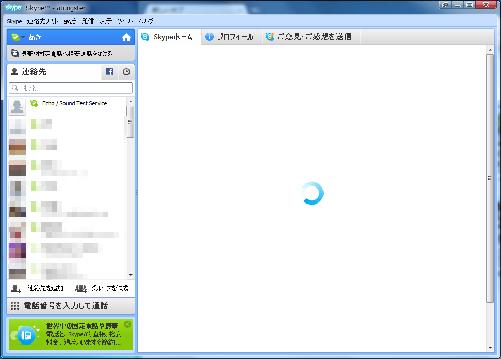
Task: Click the あき profile name
Action: (35, 37)
